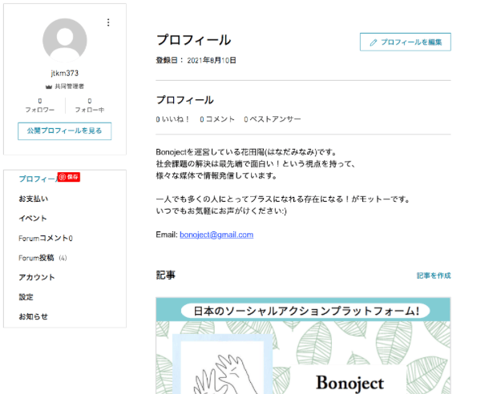The width and height of the screenshot is (493, 394).
Task: Click the jtkm373 username
Action: [x=64, y=73]
